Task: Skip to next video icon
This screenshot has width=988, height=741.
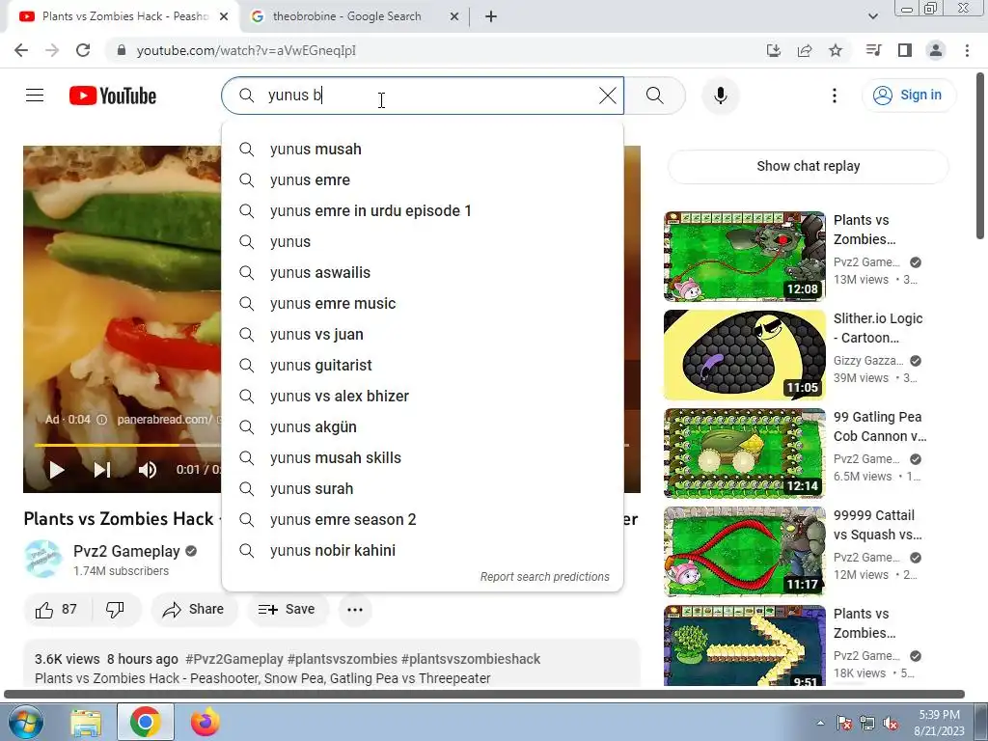Action: [x=102, y=470]
